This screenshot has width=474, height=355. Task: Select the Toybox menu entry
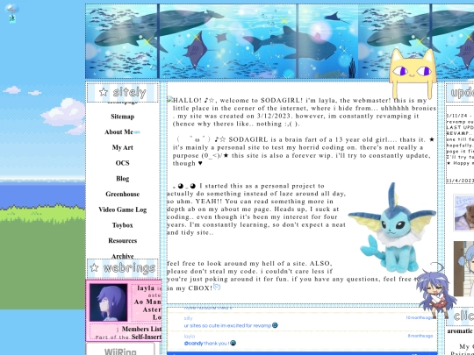point(122,225)
